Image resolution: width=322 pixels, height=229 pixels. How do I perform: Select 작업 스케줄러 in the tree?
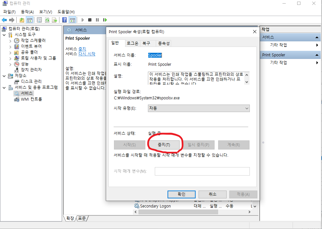(x=33, y=41)
